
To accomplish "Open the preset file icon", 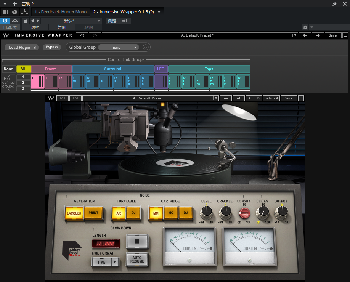I will point(26,21).
